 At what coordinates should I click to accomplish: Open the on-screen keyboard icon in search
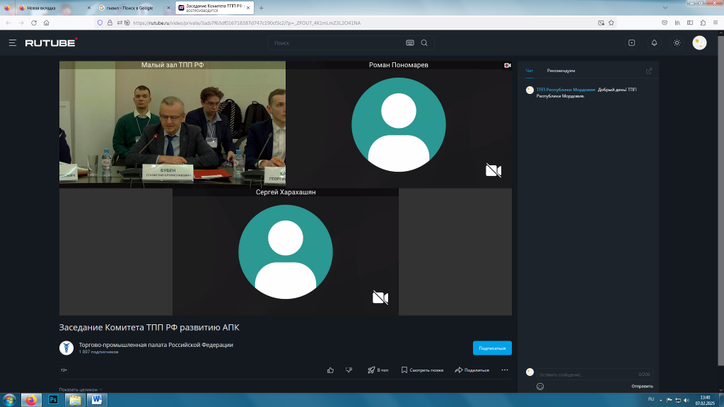pos(411,43)
